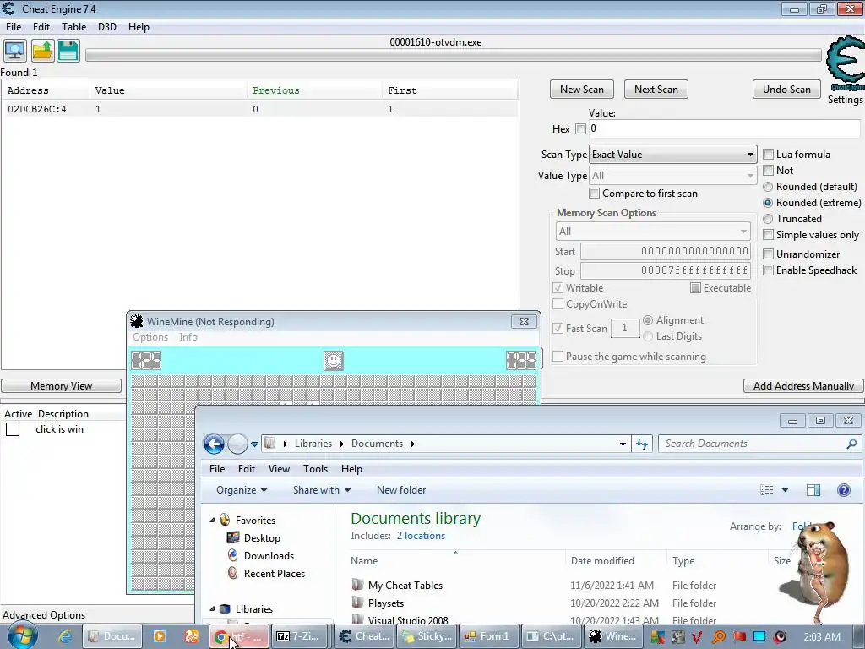Click the smiley face in WineMine
Image resolution: width=865 pixels, height=649 pixels.
333,360
